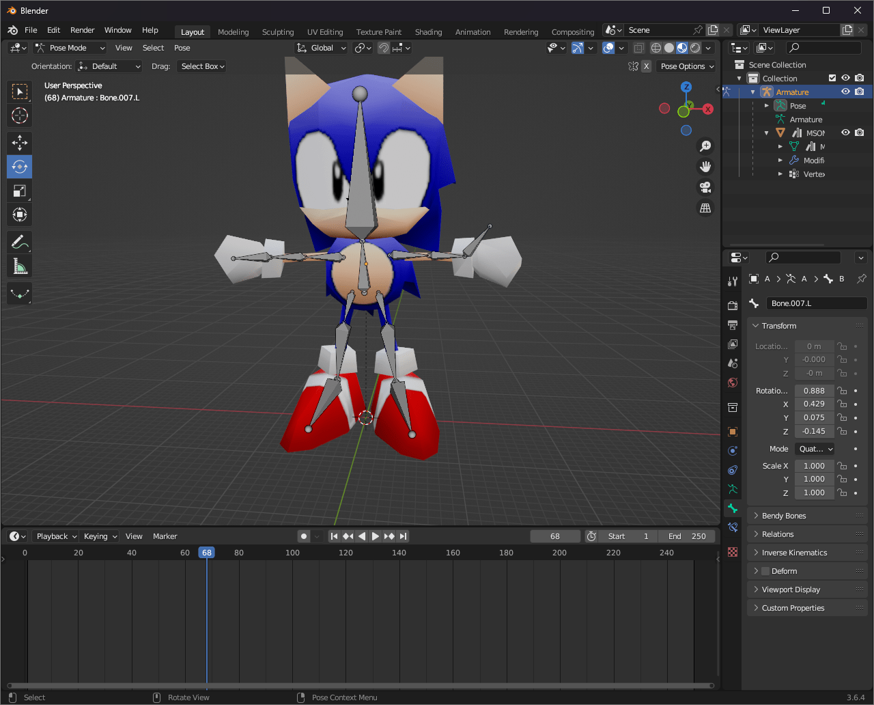Choose the Move tool
The width and height of the screenshot is (874, 705).
tap(20, 143)
